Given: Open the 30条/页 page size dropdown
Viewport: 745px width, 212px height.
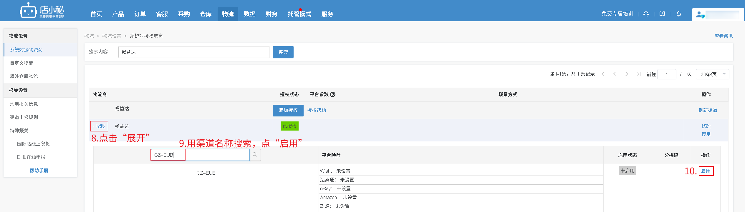Looking at the screenshot, I should point(712,74).
